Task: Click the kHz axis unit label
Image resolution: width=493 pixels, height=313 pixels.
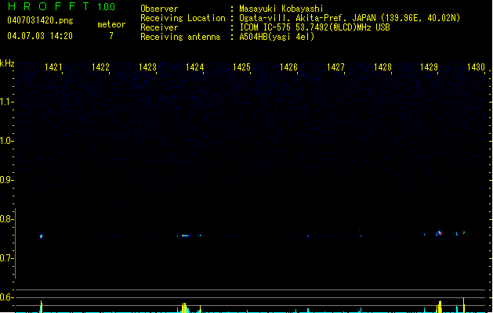Action: [x=7, y=63]
